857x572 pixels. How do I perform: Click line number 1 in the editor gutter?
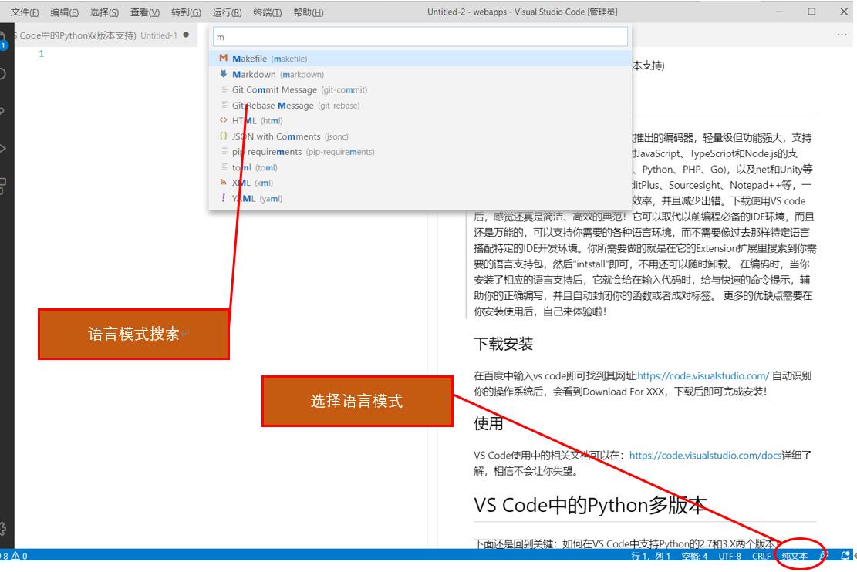pyautogui.click(x=41, y=53)
